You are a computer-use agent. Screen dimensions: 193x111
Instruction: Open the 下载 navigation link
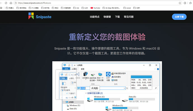click(x=117, y=17)
